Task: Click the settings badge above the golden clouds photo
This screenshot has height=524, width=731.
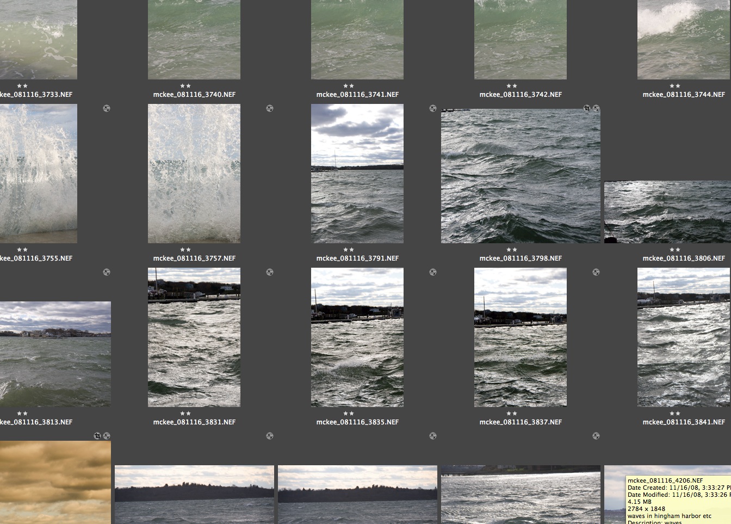Action: pyautogui.click(x=107, y=436)
